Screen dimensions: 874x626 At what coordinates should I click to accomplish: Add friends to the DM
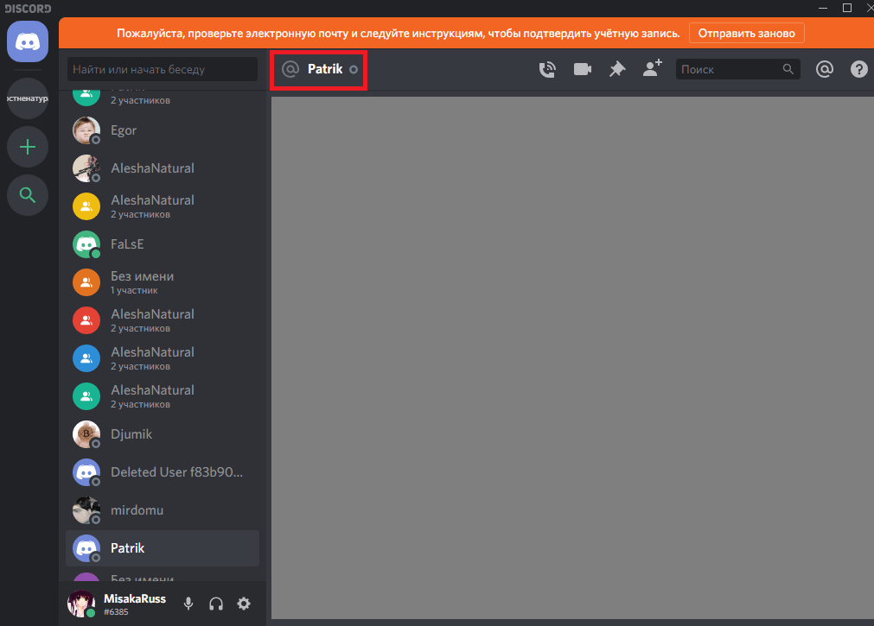(652, 69)
